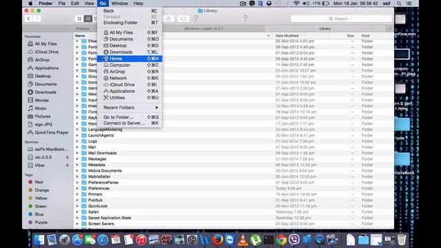Switch to the Library tab
This screenshot has height=248, width=441.
point(325,29)
